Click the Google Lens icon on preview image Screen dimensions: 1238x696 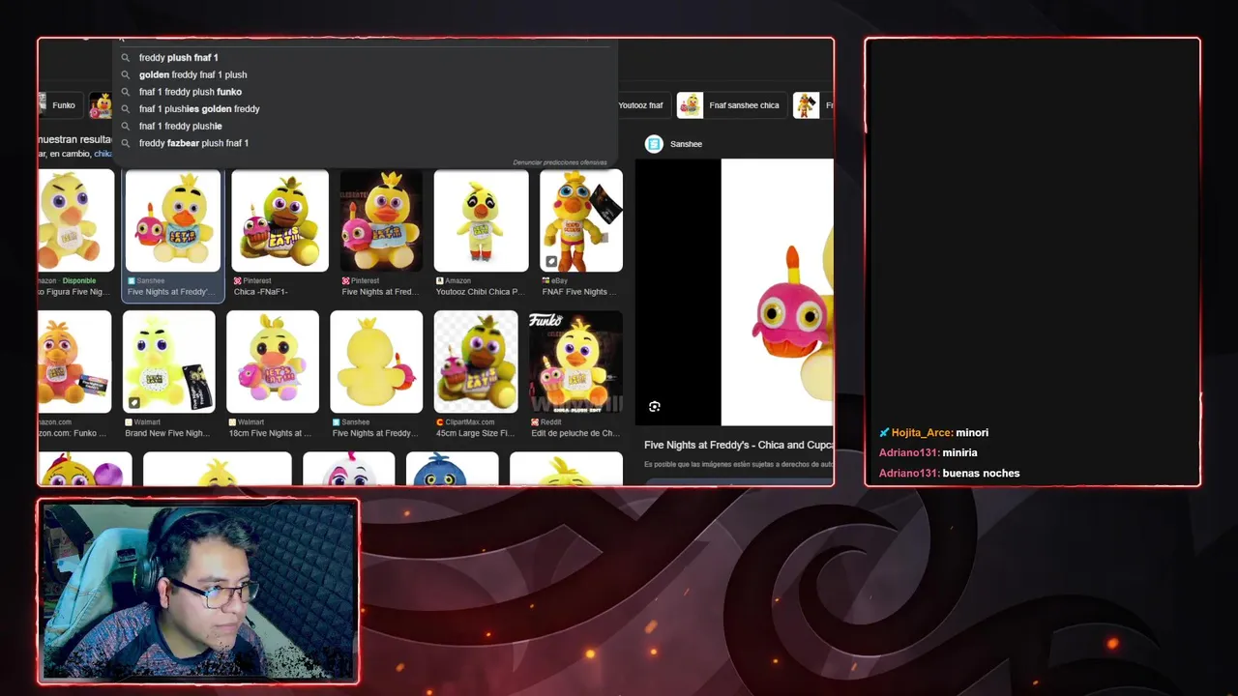(x=655, y=407)
